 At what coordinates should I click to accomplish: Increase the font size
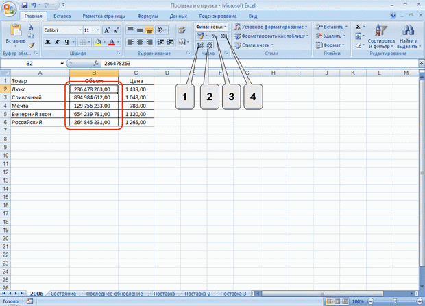[107, 30]
